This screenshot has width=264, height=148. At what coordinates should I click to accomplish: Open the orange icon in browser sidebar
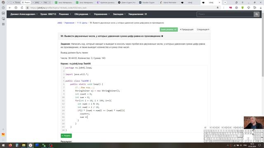(x=3, y=134)
